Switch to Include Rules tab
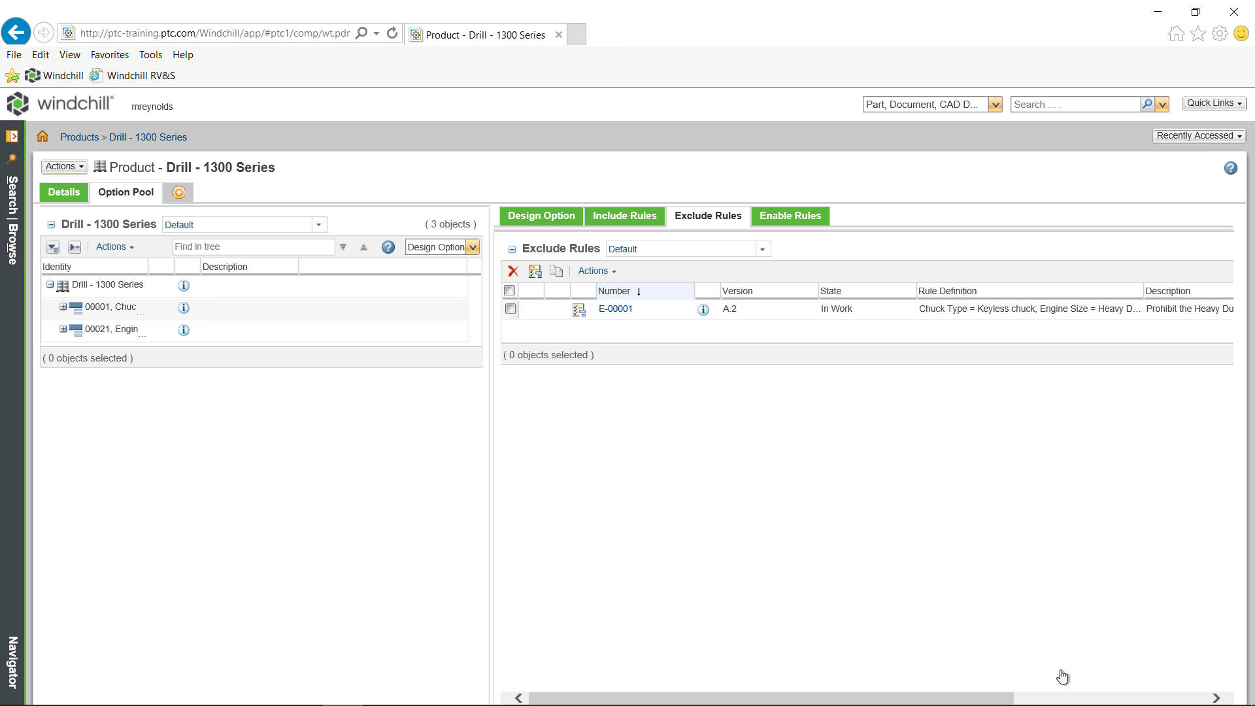Screen dimensions: 1255x706 coord(624,216)
